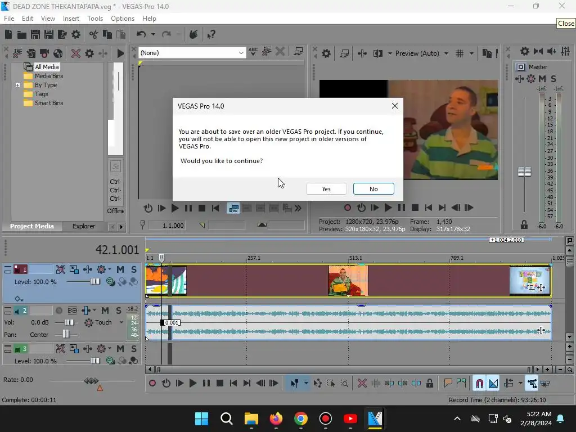This screenshot has width=576, height=432.
Task: Select the Media Bins folder
Action: pos(49,76)
